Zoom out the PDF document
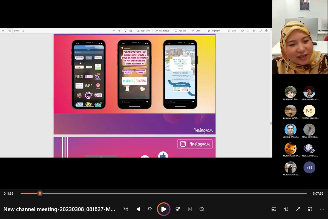This screenshot has width=328, height=219. point(114,31)
